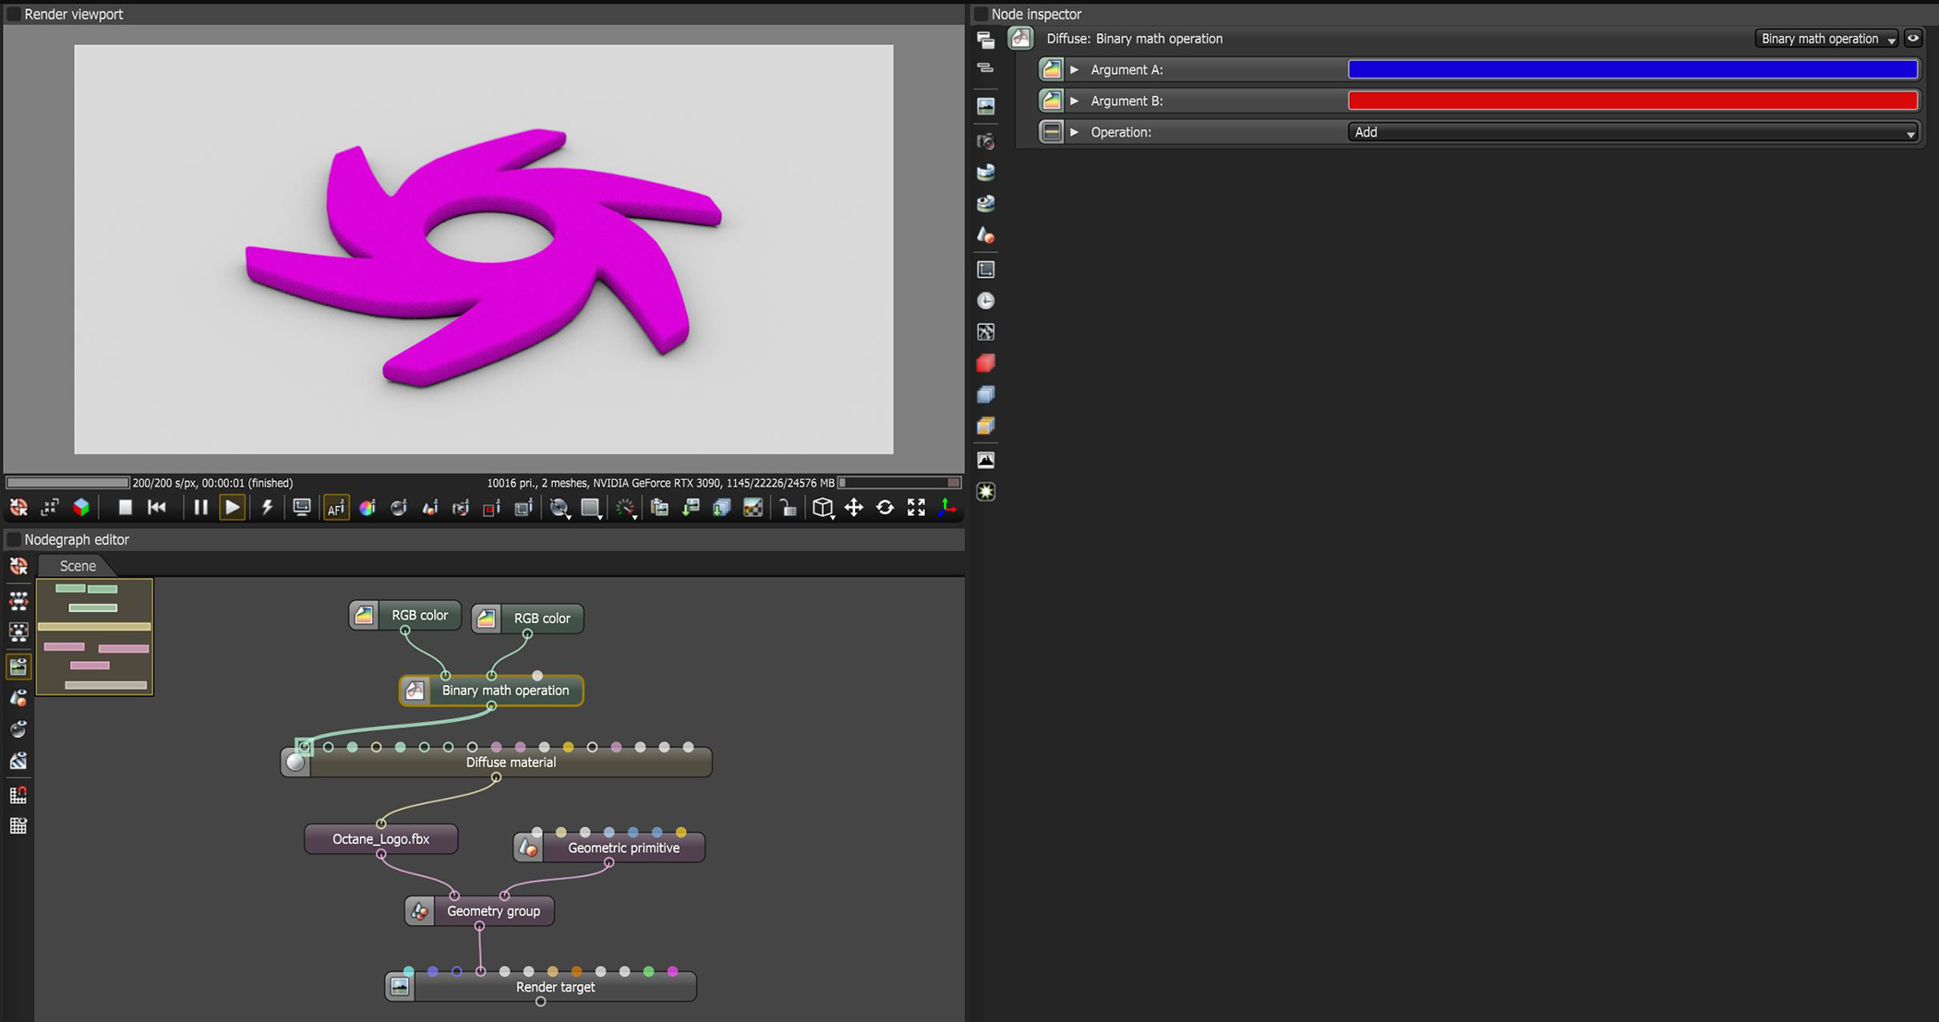Image resolution: width=1939 pixels, height=1022 pixels.
Task: Click the monitor display icon in the viewport toolbar
Action: pyautogui.click(x=301, y=507)
